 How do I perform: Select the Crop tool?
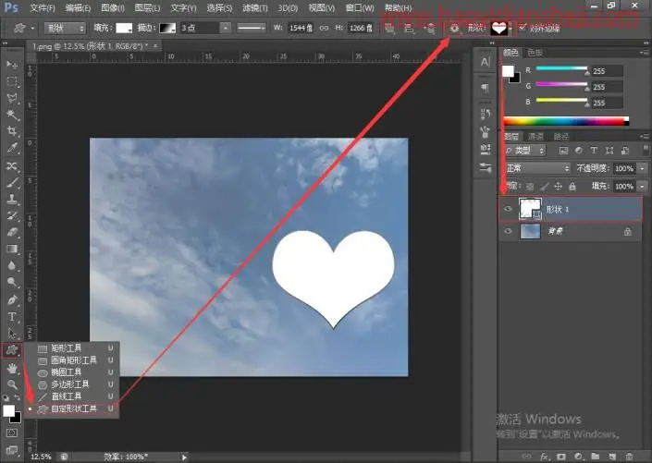coord(12,131)
